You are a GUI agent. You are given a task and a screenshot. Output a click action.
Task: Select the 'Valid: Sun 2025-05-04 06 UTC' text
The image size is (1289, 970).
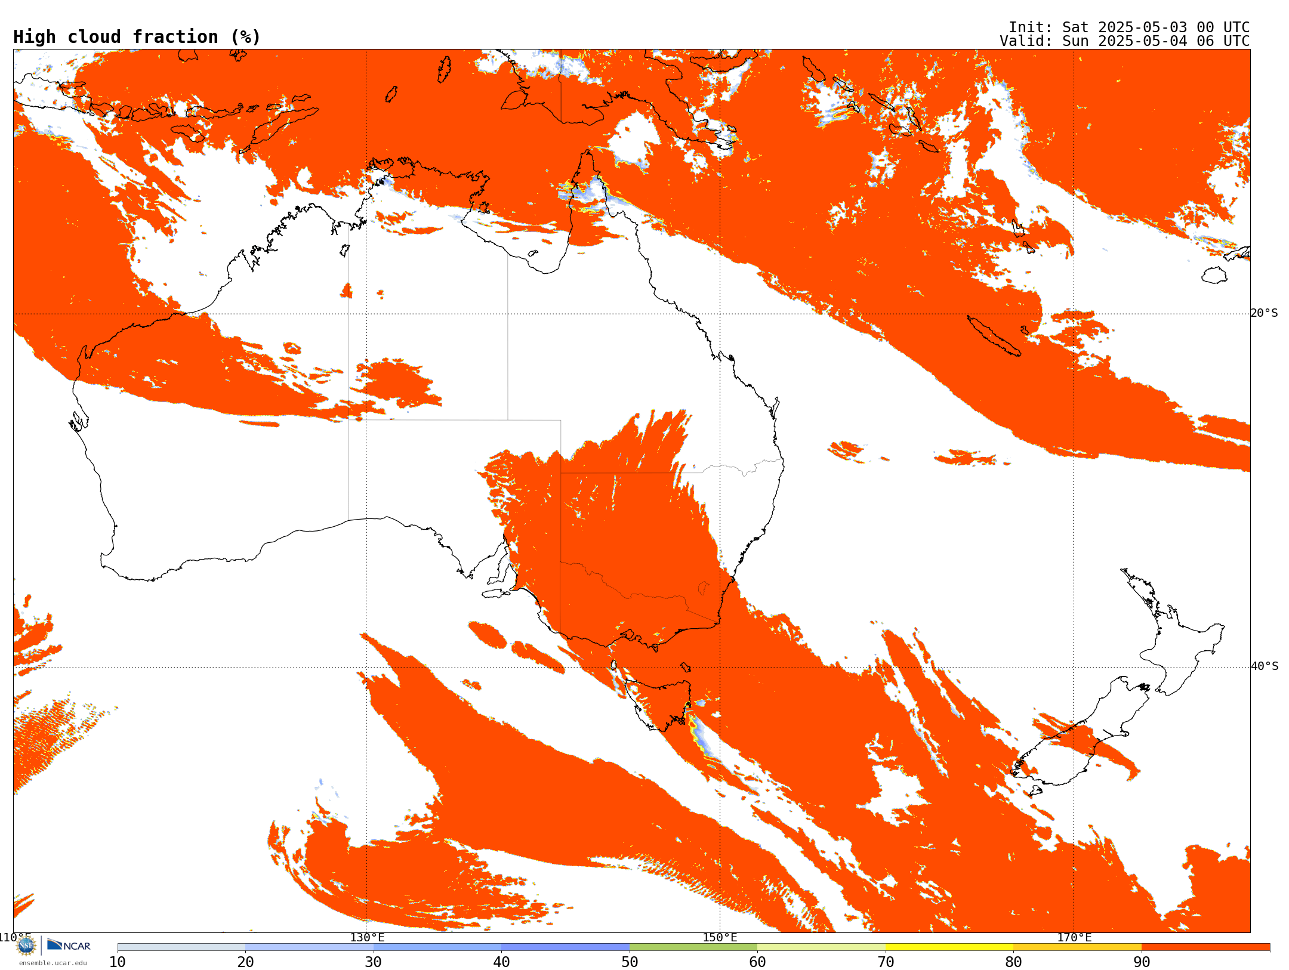(1125, 41)
